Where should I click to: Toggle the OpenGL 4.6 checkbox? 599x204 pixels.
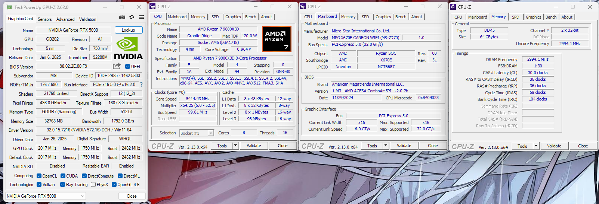tap(114, 185)
